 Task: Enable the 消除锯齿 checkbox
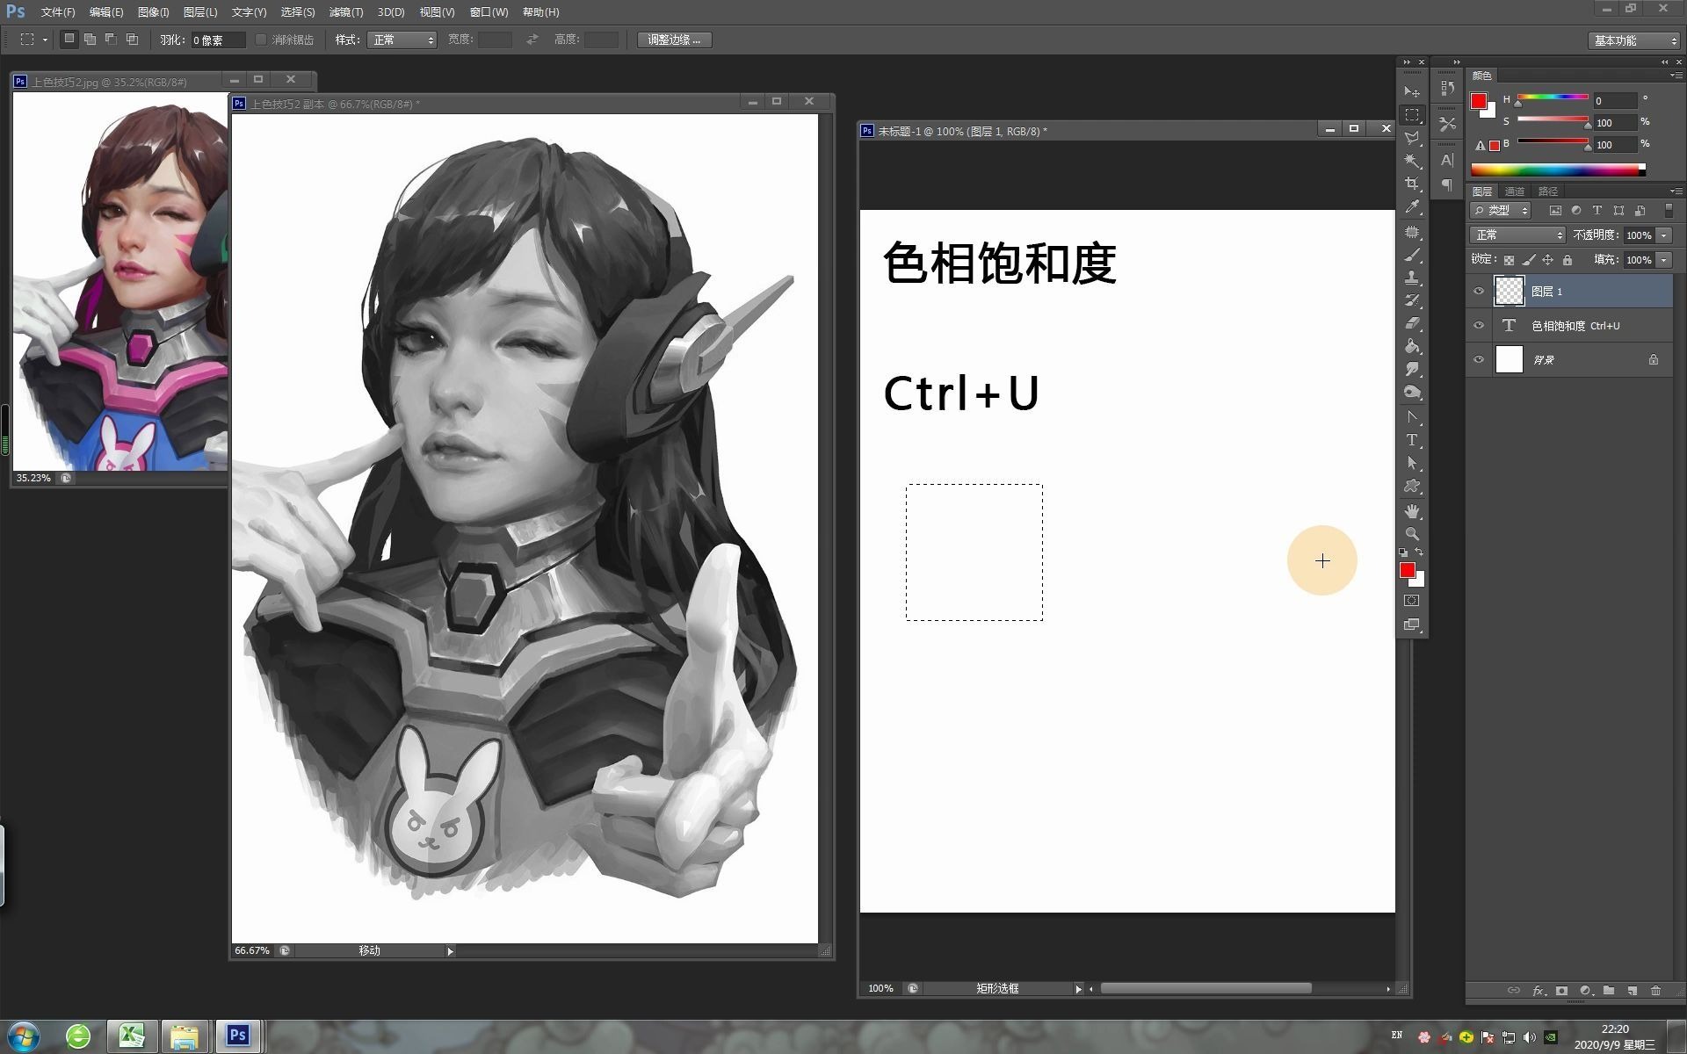pos(261,40)
